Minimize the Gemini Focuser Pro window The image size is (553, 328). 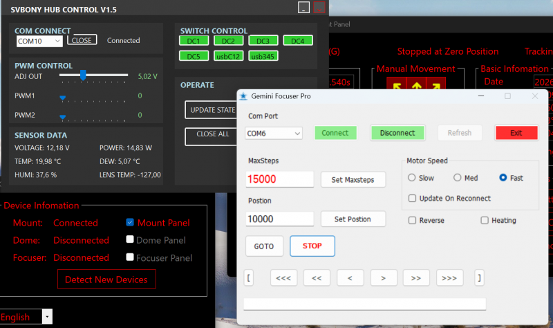pyautogui.click(x=481, y=95)
